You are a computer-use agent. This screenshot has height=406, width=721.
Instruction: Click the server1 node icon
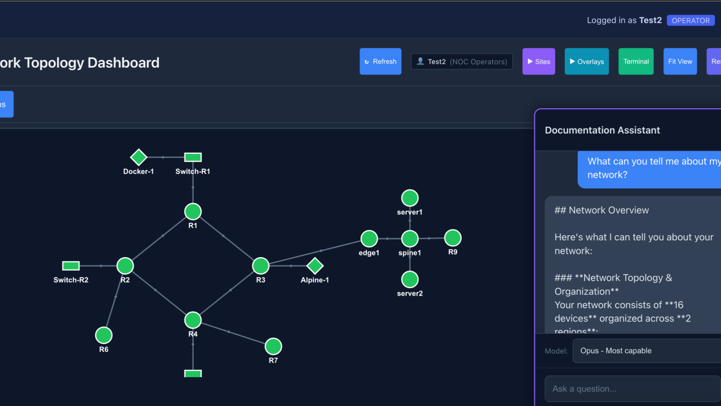tap(409, 197)
